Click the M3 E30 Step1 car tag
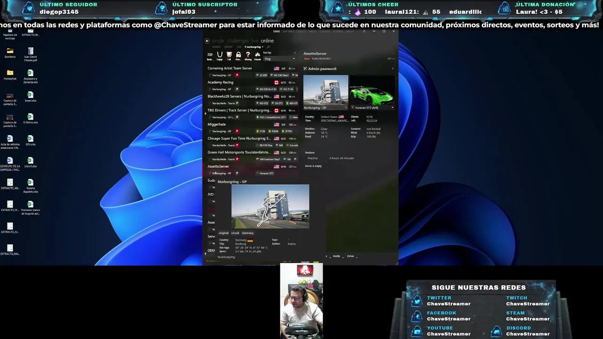This screenshot has width=603, height=339. (279, 75)
